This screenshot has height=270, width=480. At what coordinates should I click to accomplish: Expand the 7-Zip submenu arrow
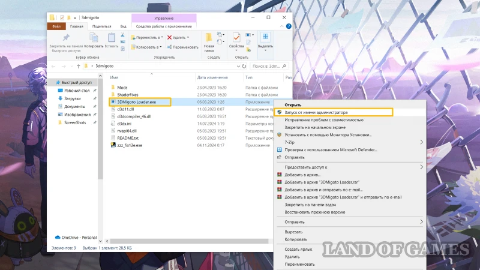(422, 142)
